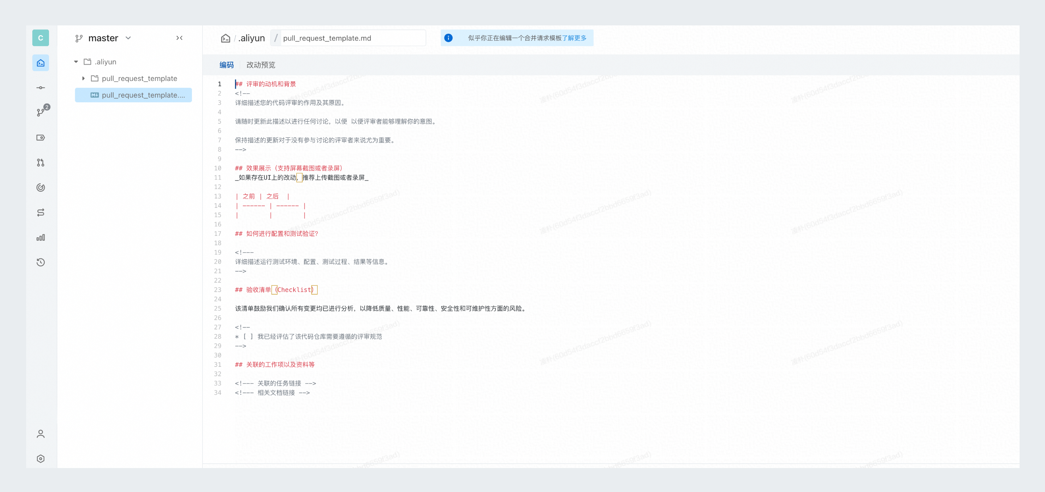Image resolution: width=1045 pixels, height=492 pixels.
Task: Collapse the file tree panel
Action: tap(179, 38)
